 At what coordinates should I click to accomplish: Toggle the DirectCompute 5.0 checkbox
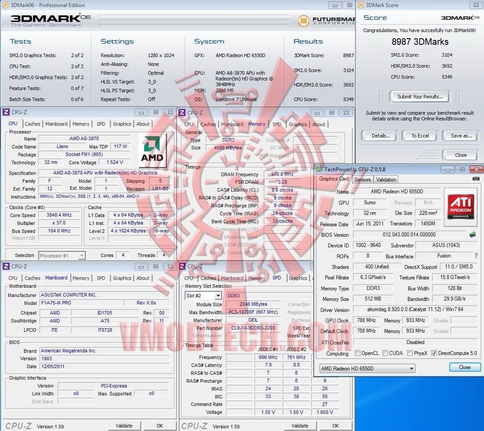pyautogui.click(x=434, y=353)
